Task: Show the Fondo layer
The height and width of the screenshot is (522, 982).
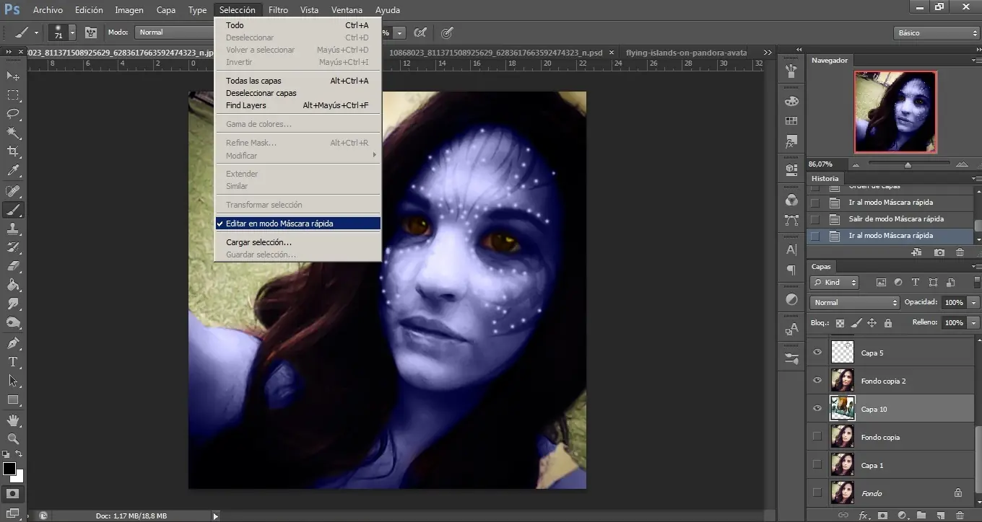Action: tap(817, 492)
